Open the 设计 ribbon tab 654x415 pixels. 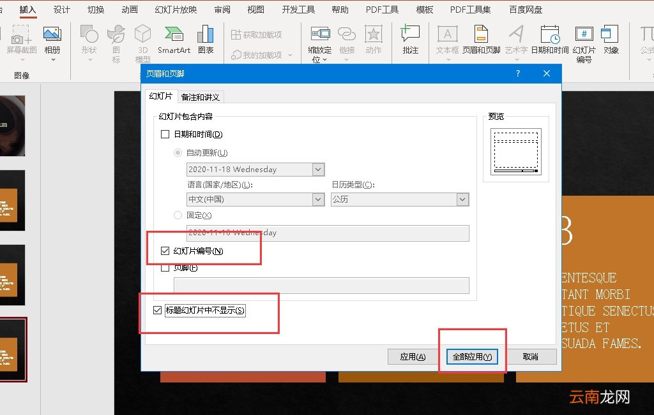coord(62,10)
